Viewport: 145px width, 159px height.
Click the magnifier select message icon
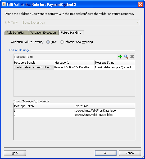pos(126,57)
